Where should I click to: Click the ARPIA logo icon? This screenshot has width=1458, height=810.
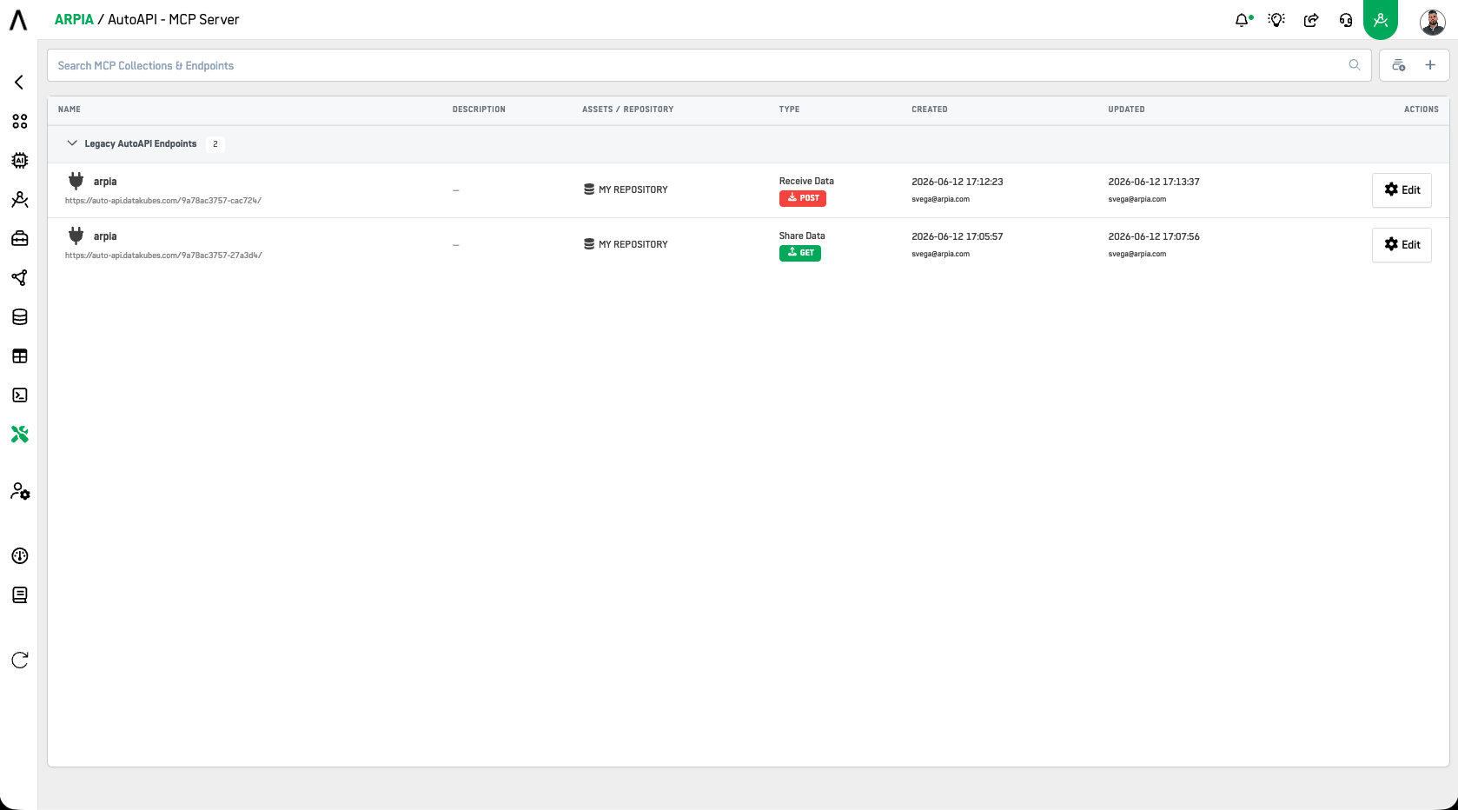[x=18, y=20]
